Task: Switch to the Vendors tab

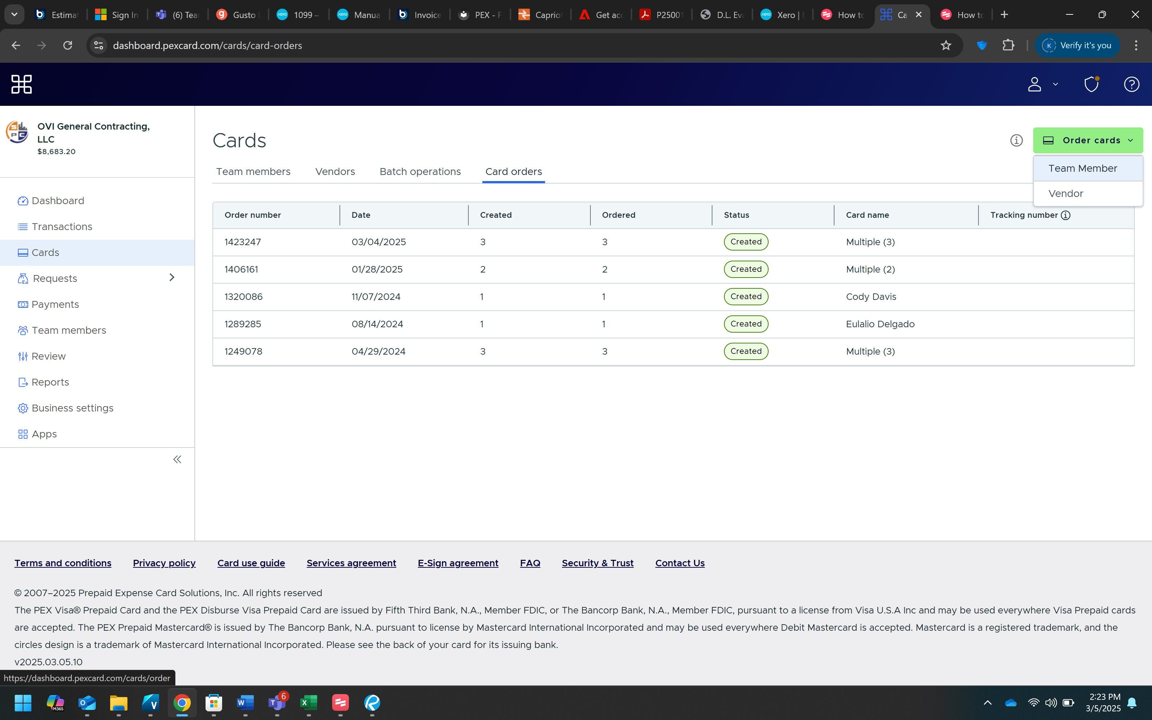Action: coord(335,171)
